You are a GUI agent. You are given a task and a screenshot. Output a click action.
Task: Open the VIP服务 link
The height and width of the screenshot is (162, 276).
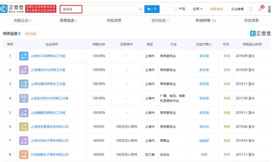point(216,9)
